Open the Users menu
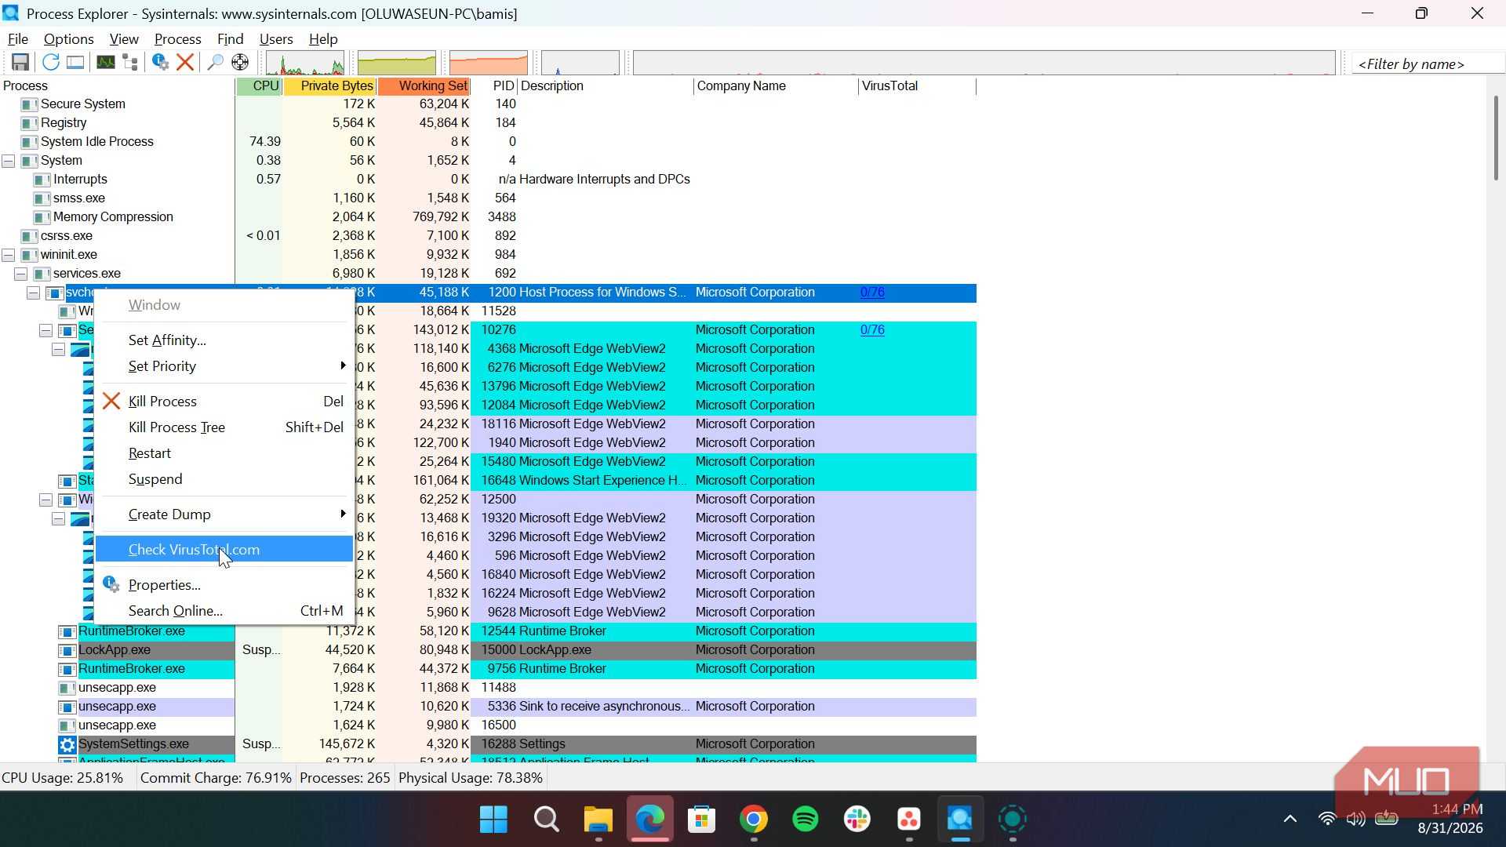Screen dimensions: 1506x847 [x=276, y=39]
